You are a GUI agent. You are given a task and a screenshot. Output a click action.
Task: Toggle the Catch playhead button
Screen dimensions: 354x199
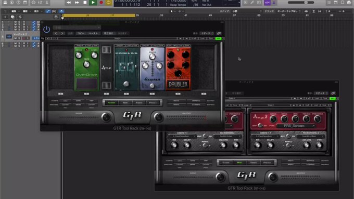coord(61,11)
